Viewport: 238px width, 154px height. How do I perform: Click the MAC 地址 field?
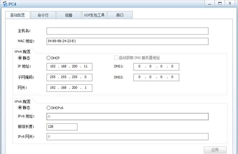pos(127,41)
